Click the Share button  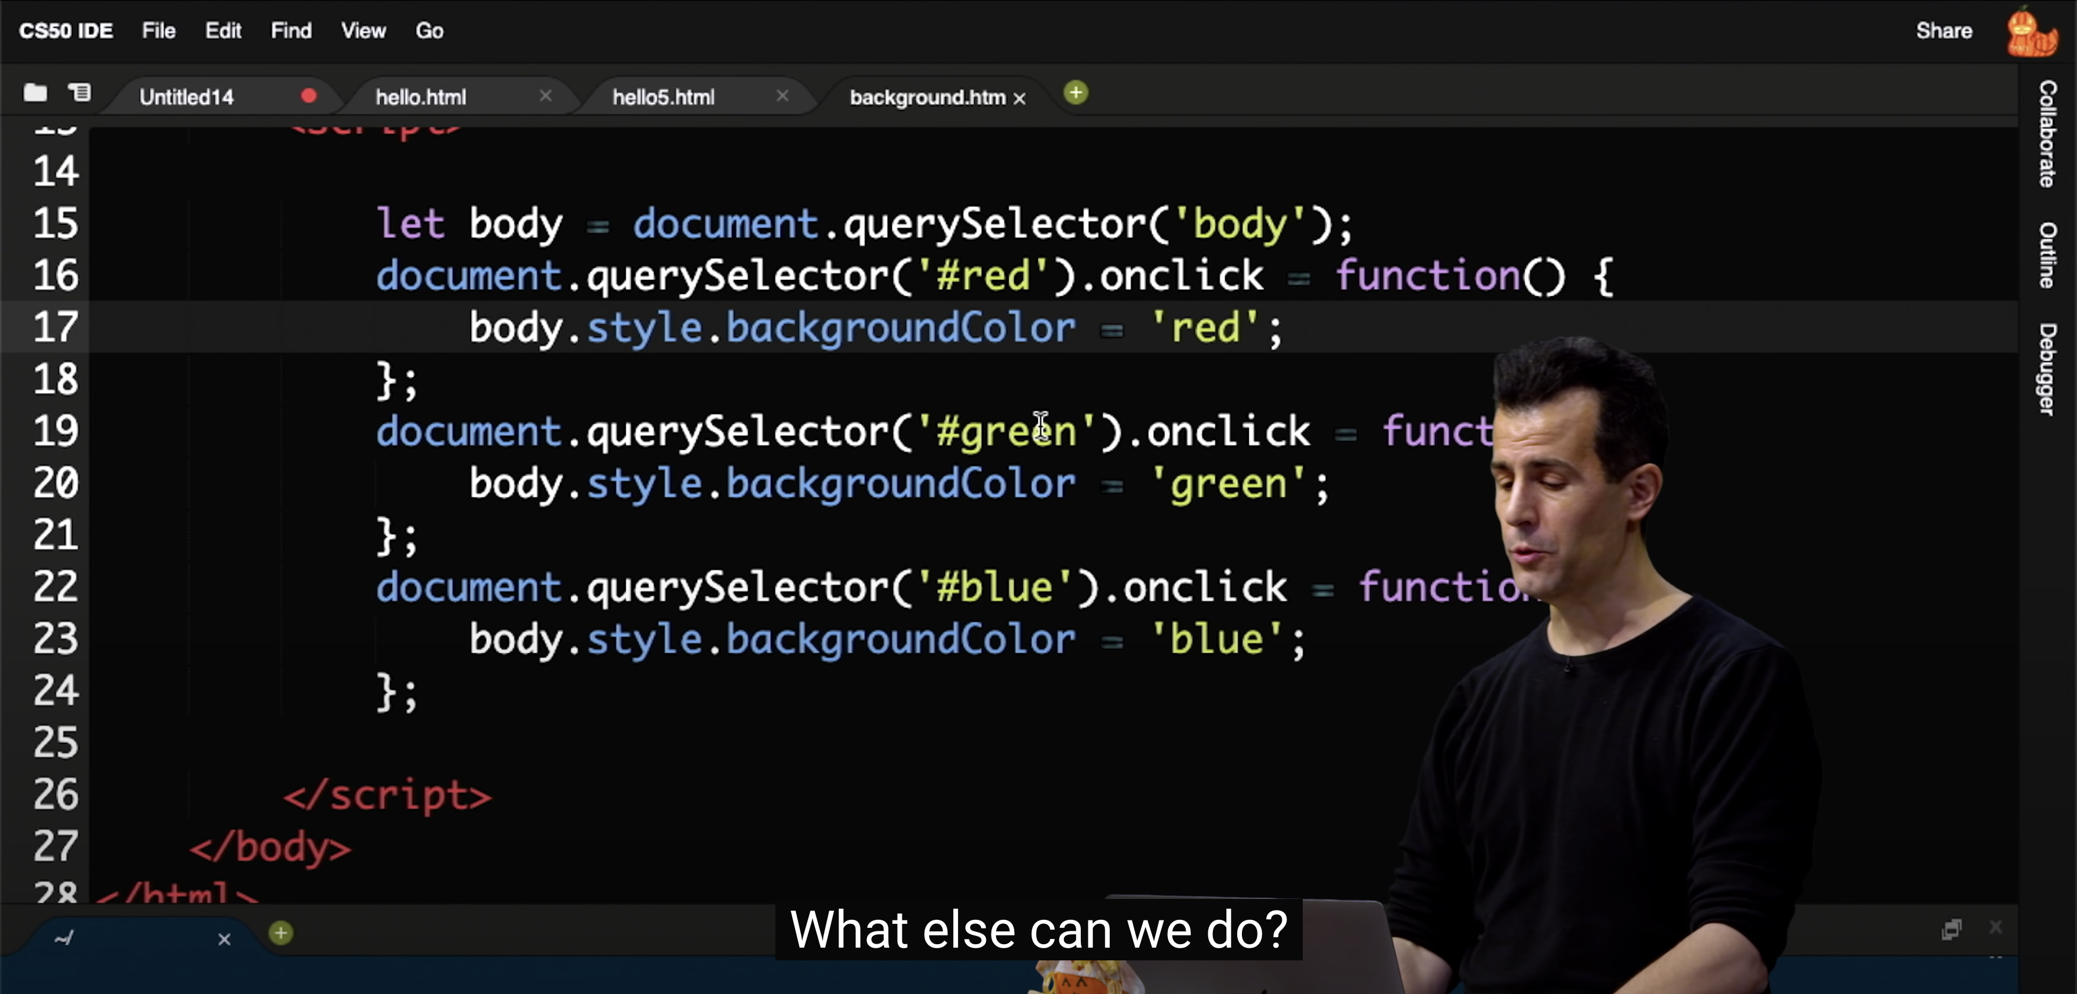click(1944, 31)
